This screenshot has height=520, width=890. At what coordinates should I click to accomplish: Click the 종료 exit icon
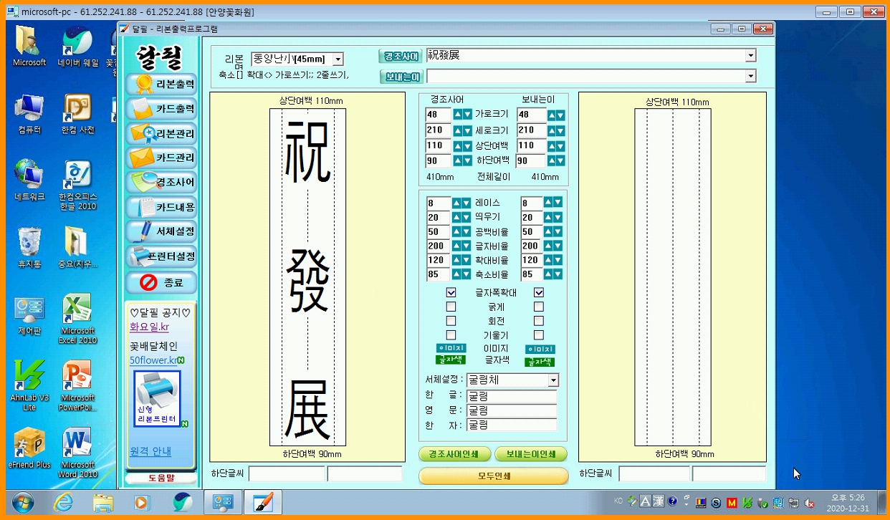[x=161, y=282]
